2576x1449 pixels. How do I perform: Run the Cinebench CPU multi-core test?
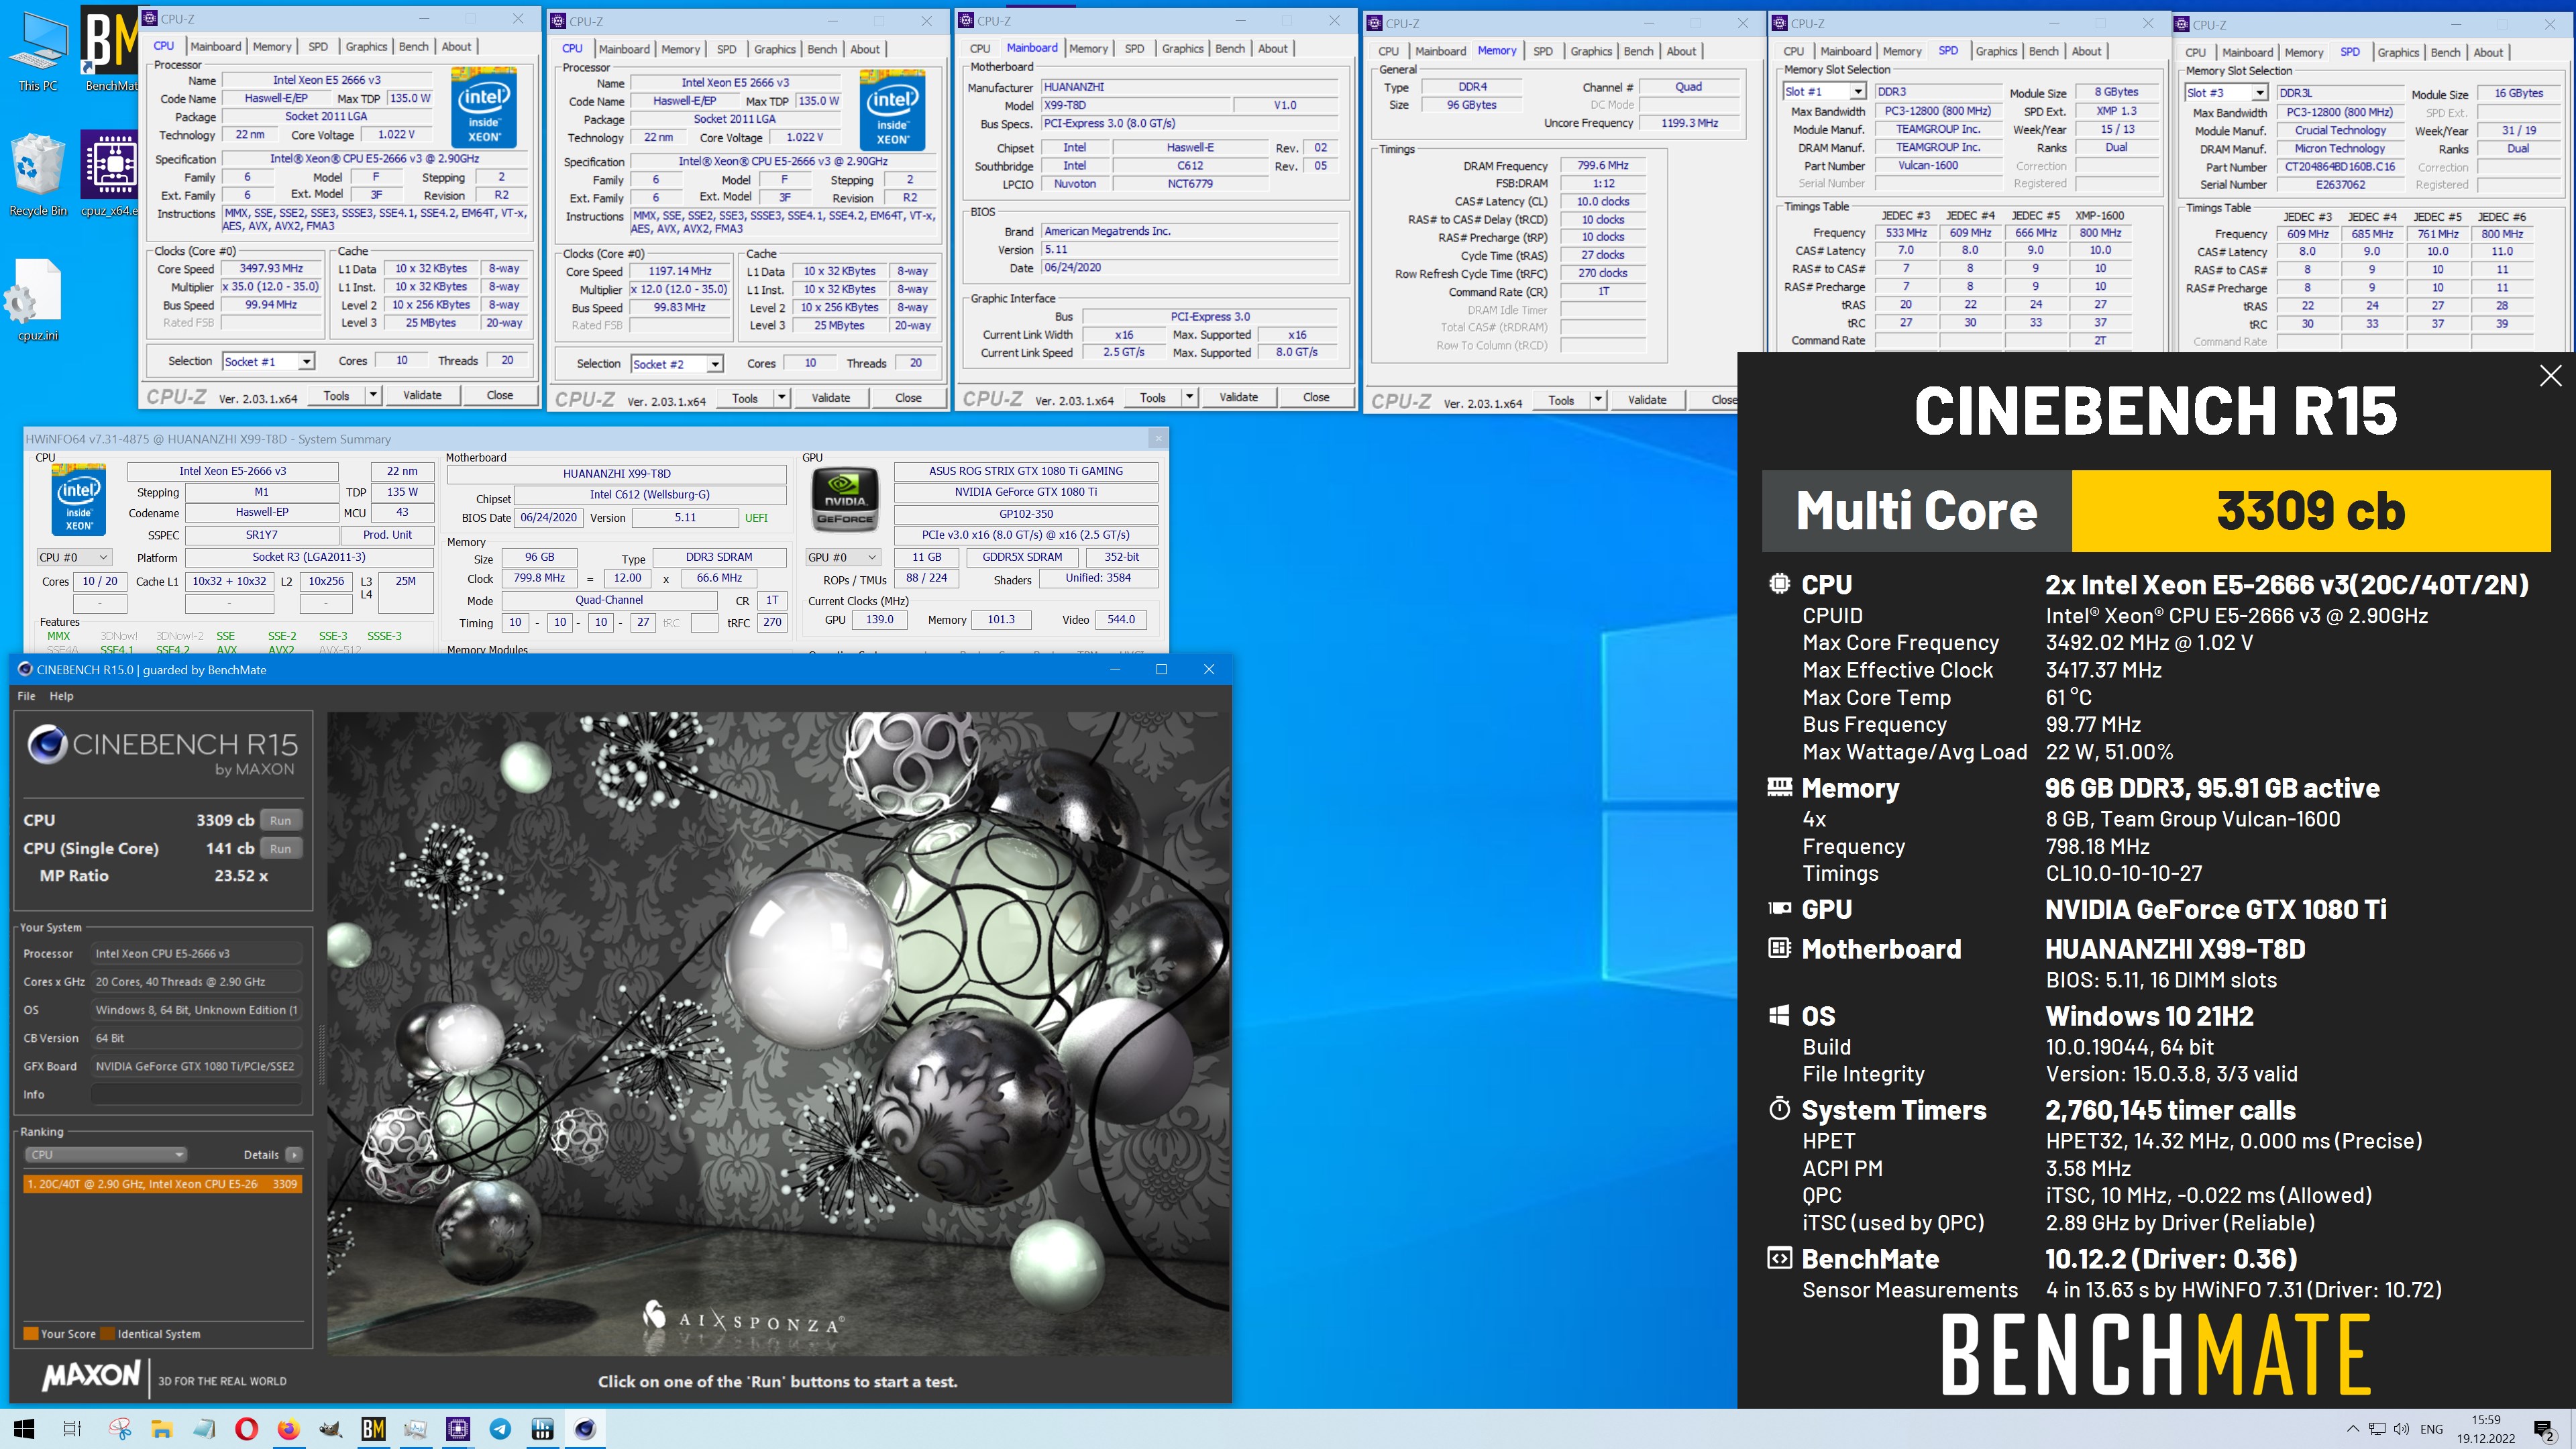pos(280,820)
